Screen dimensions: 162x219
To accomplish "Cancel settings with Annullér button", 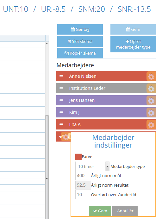I will pyautogui.click(x=125, y=211).
